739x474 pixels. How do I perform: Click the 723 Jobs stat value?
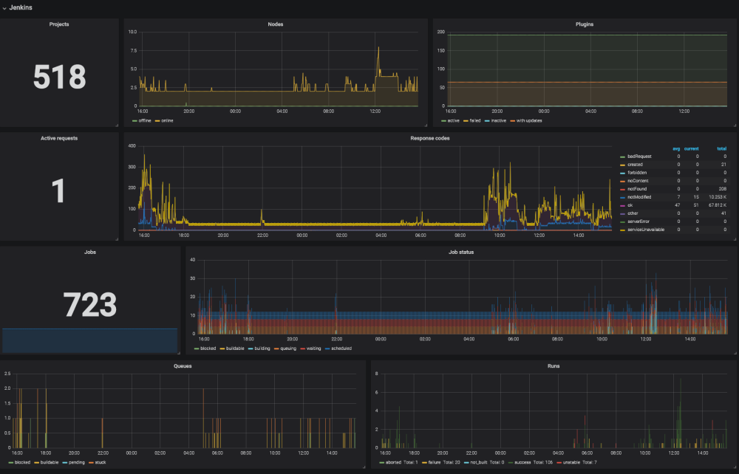coord(89,305)
